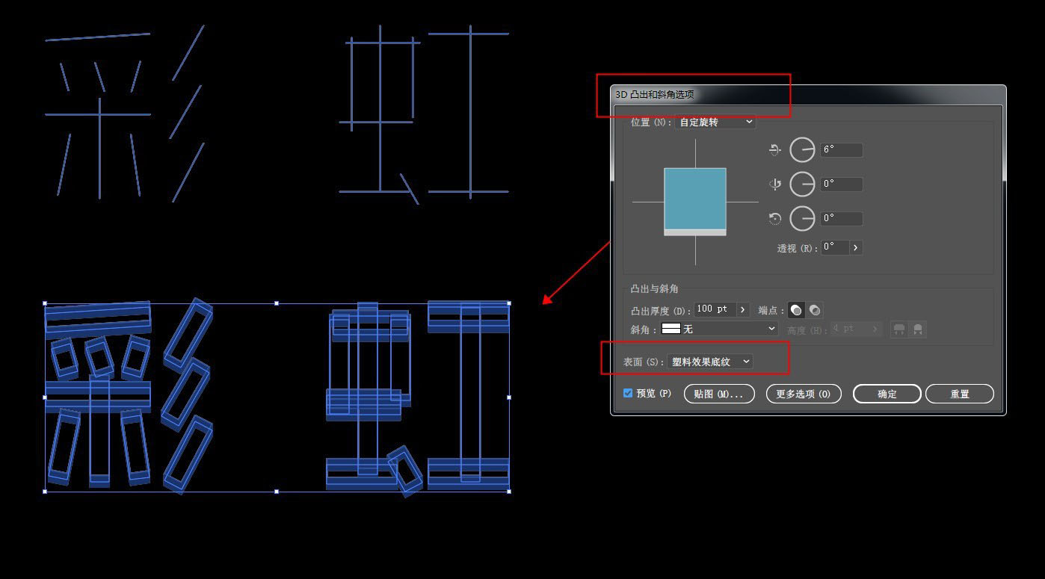Image resolution: width=1045 pixels, height=579 pixels.
Task: Confirm with the 确定 button
Action: 887,394
